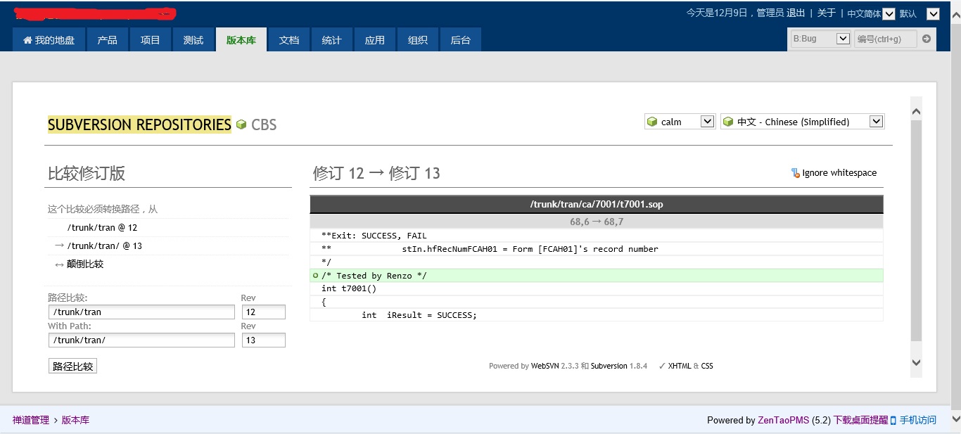Click the With Path input field

tap(141, 340)
